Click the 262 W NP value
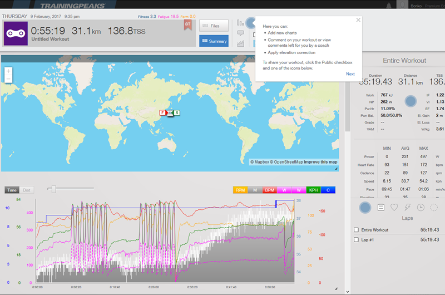Image resolution: width=445 pixels, height=295 pixels. (387, 102)
